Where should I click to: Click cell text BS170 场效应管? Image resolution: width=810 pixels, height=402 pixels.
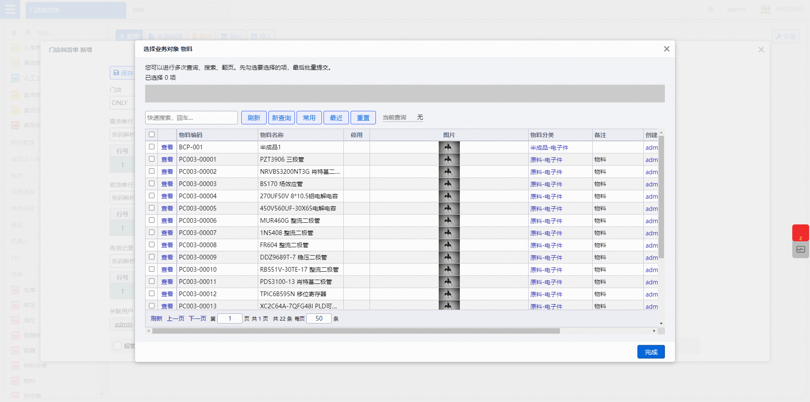281,184
